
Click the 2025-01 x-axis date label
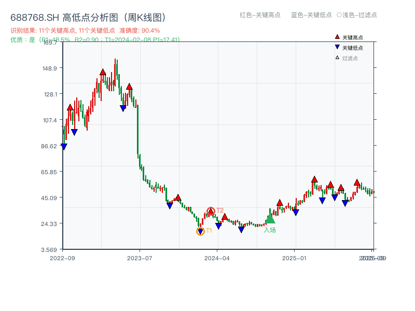click(x=294, y=258)
